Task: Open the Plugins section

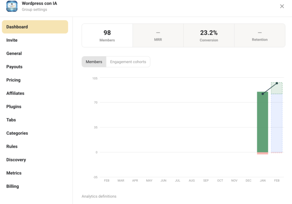Action: tap(14, 107)
